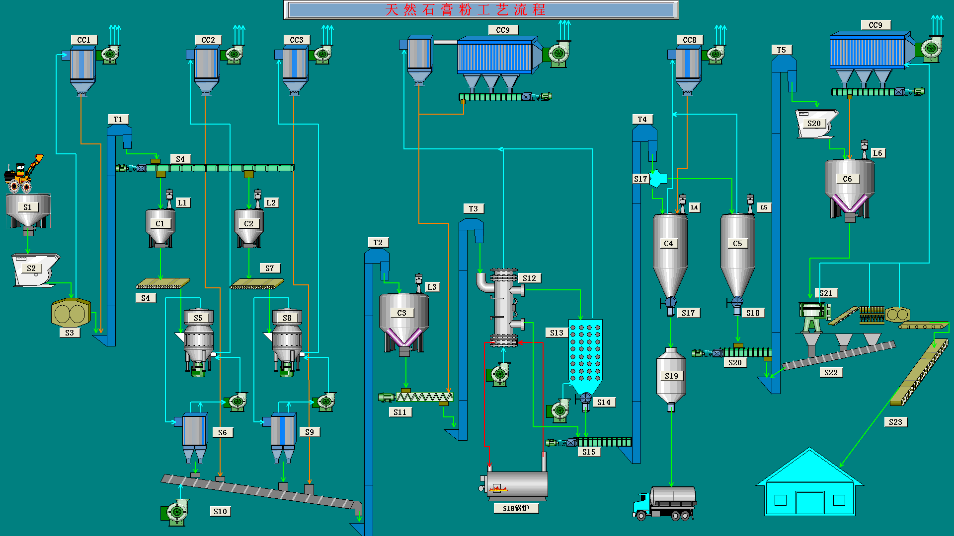Viewport: 954px width, 536px height.
Task: Click the S23 inclined belt conveyor
Action: tap(919, 372)
